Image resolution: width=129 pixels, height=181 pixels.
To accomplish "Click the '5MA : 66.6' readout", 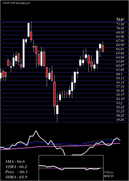I will pyautogui.click(x=15, y=162).
